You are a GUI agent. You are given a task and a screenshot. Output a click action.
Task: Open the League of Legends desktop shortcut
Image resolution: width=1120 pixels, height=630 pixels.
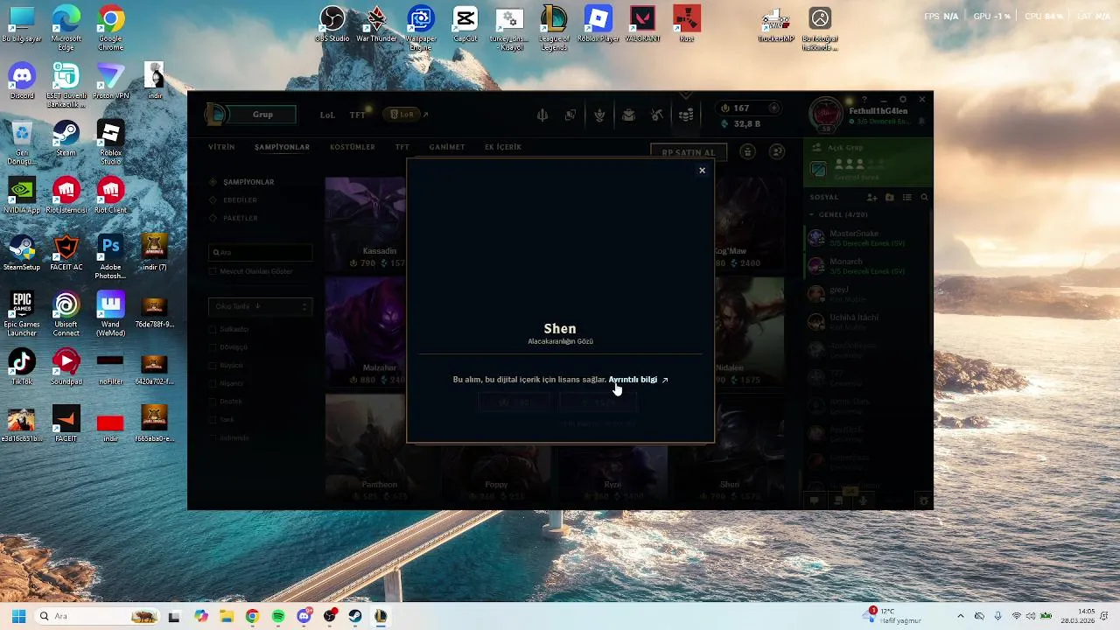coord(554,28)
